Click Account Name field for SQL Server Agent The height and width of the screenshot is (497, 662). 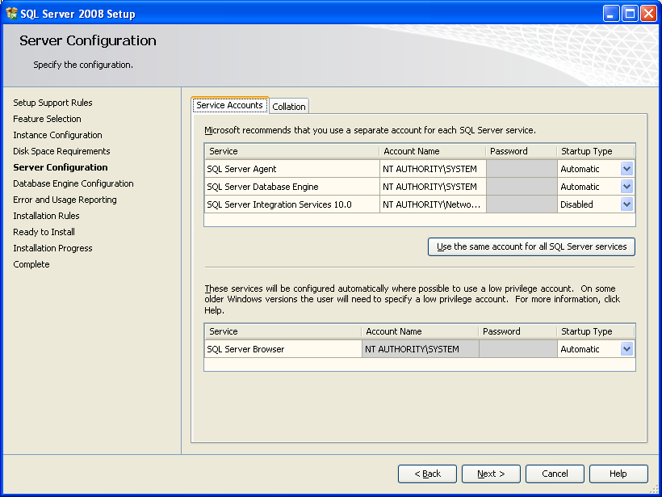433,169
